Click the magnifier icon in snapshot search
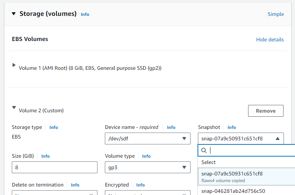The image size is (295, 195). [x=204, y=150]
